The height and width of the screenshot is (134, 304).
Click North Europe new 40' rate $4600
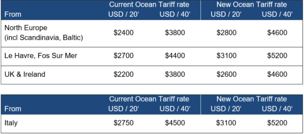[277, 33]
